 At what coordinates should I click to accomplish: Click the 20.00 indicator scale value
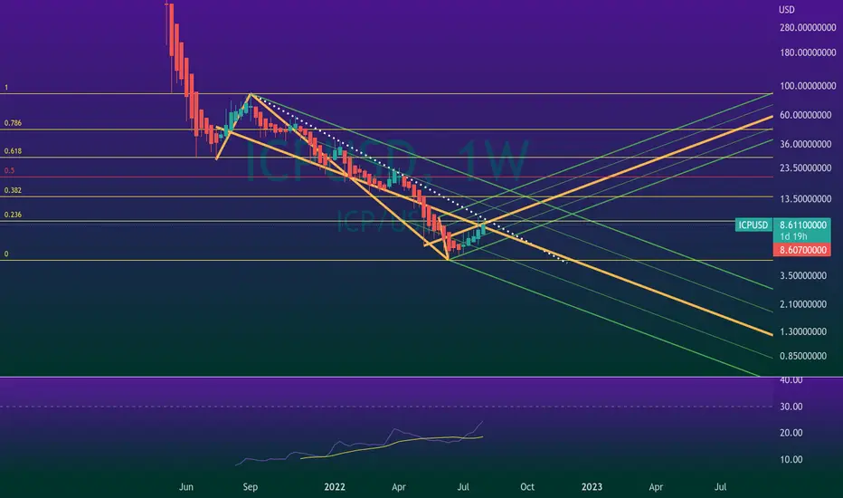point(791,433)
